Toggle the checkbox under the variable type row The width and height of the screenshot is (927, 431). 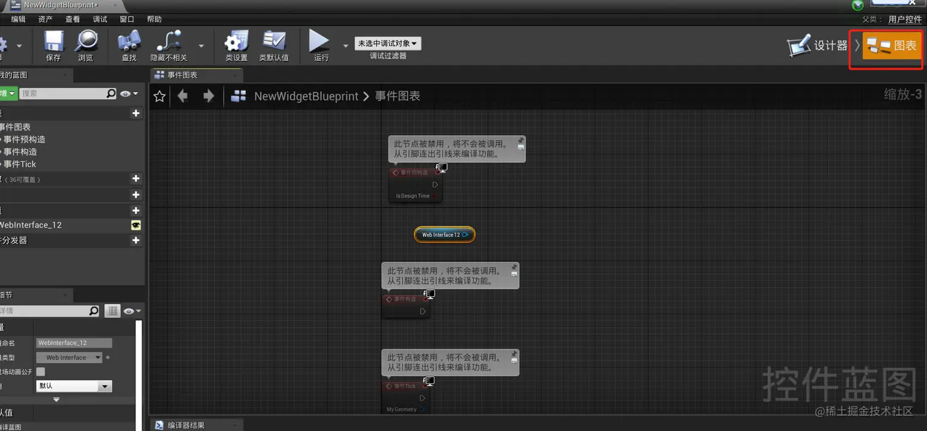click(x=40, y=372)
